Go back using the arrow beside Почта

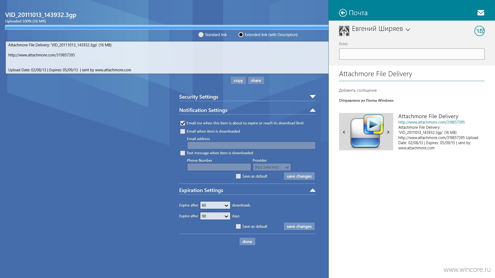pyautogui.click(x=343, y=13)
